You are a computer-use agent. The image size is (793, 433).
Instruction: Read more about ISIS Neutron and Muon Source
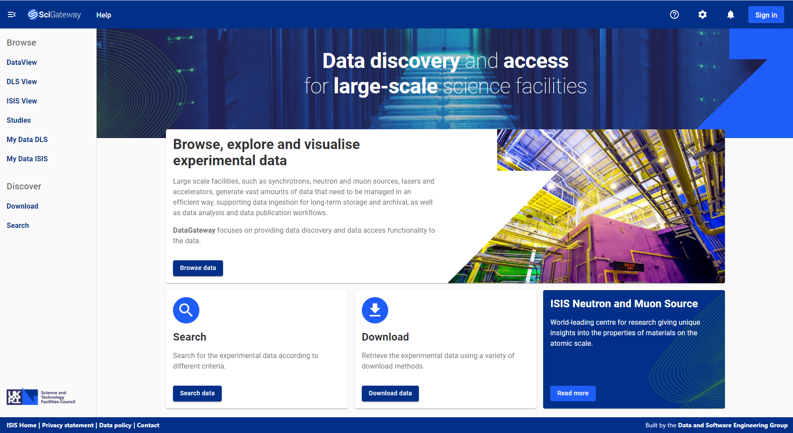(573, 393)
